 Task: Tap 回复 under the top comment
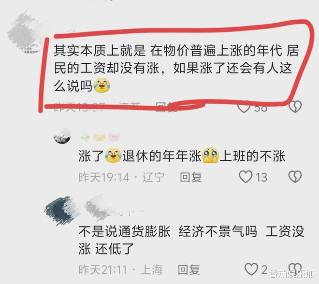[x=166, y=107]
